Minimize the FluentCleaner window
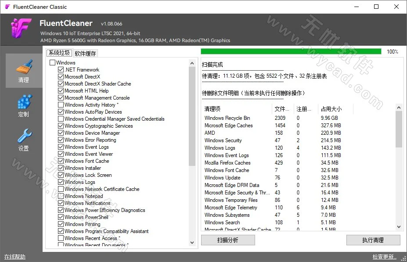This screenshot has height=262, width=407. (357, 7)
